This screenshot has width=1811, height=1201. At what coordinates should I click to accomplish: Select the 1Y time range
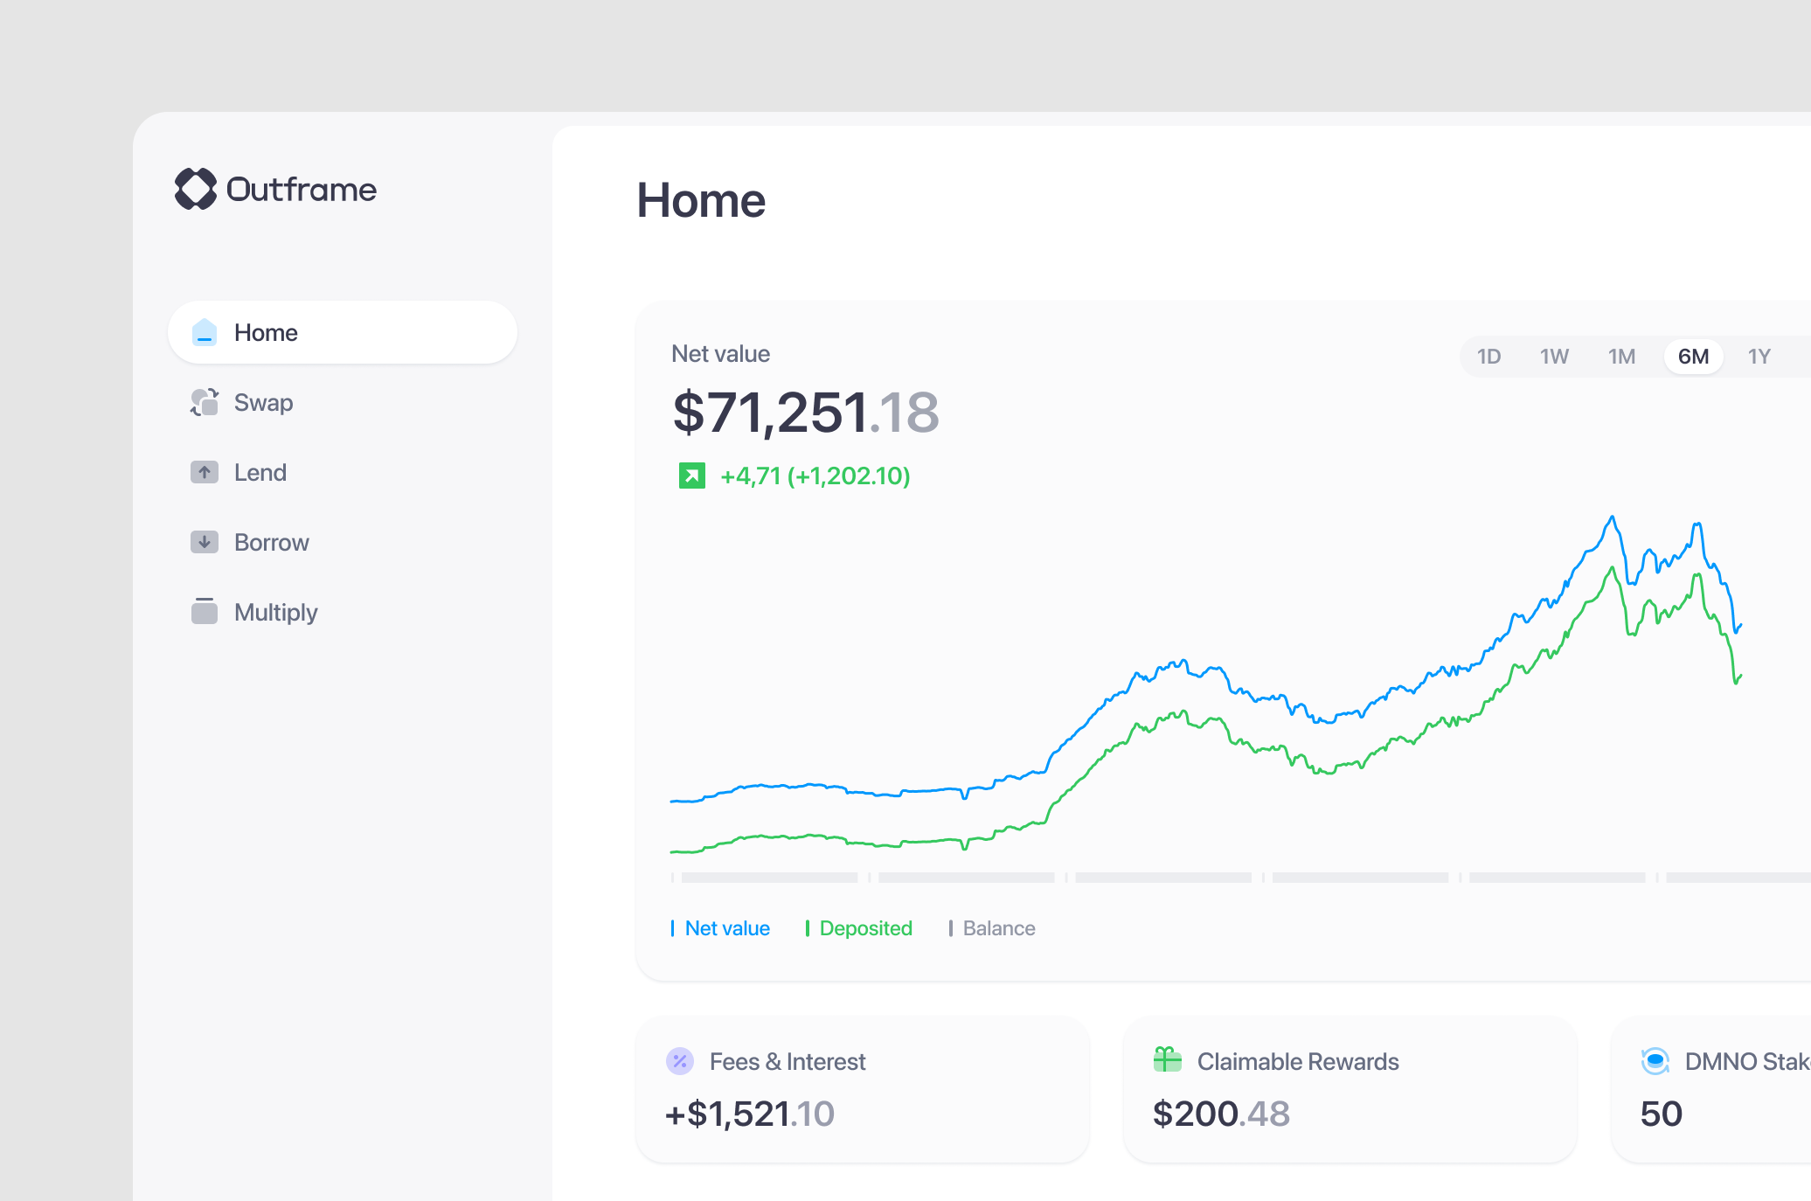coord(1760,357)
